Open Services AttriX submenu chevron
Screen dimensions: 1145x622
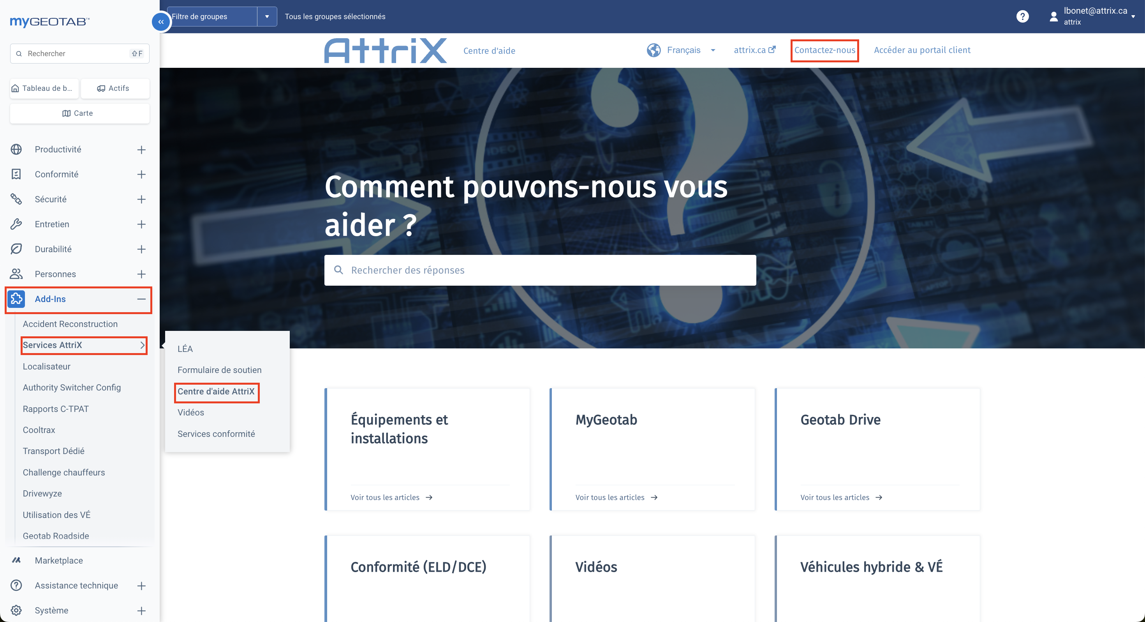tap(142, 345)
